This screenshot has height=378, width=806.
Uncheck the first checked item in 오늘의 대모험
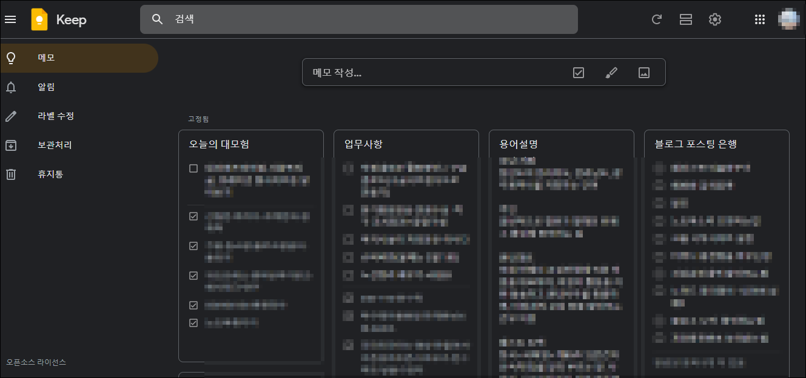click(x=193, y=216)
